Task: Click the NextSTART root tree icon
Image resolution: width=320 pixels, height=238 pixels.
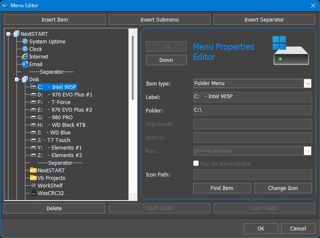Action: (x=16, y=34)
